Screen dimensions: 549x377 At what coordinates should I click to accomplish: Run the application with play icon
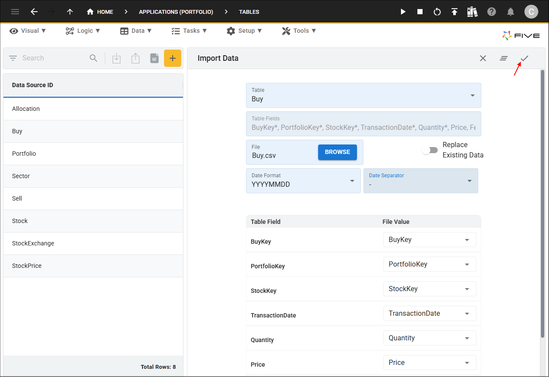tap(403, 12)
